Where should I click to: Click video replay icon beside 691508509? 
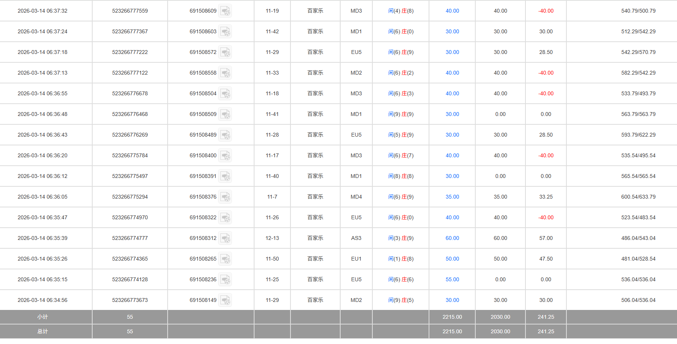click(225, 114)
